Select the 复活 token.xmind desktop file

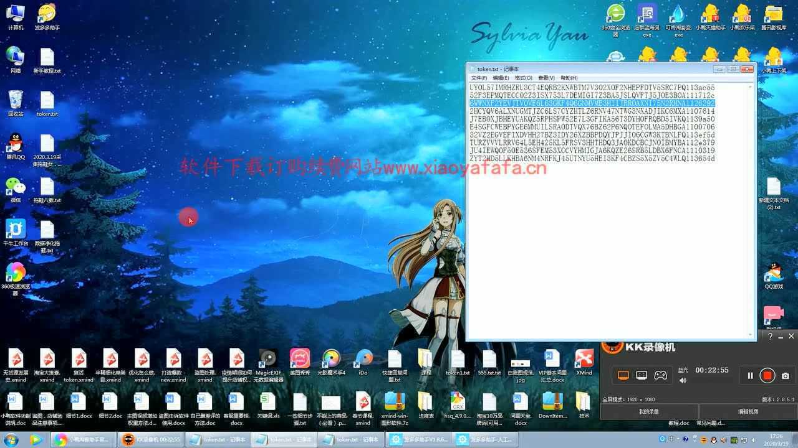tap(79, 366)
